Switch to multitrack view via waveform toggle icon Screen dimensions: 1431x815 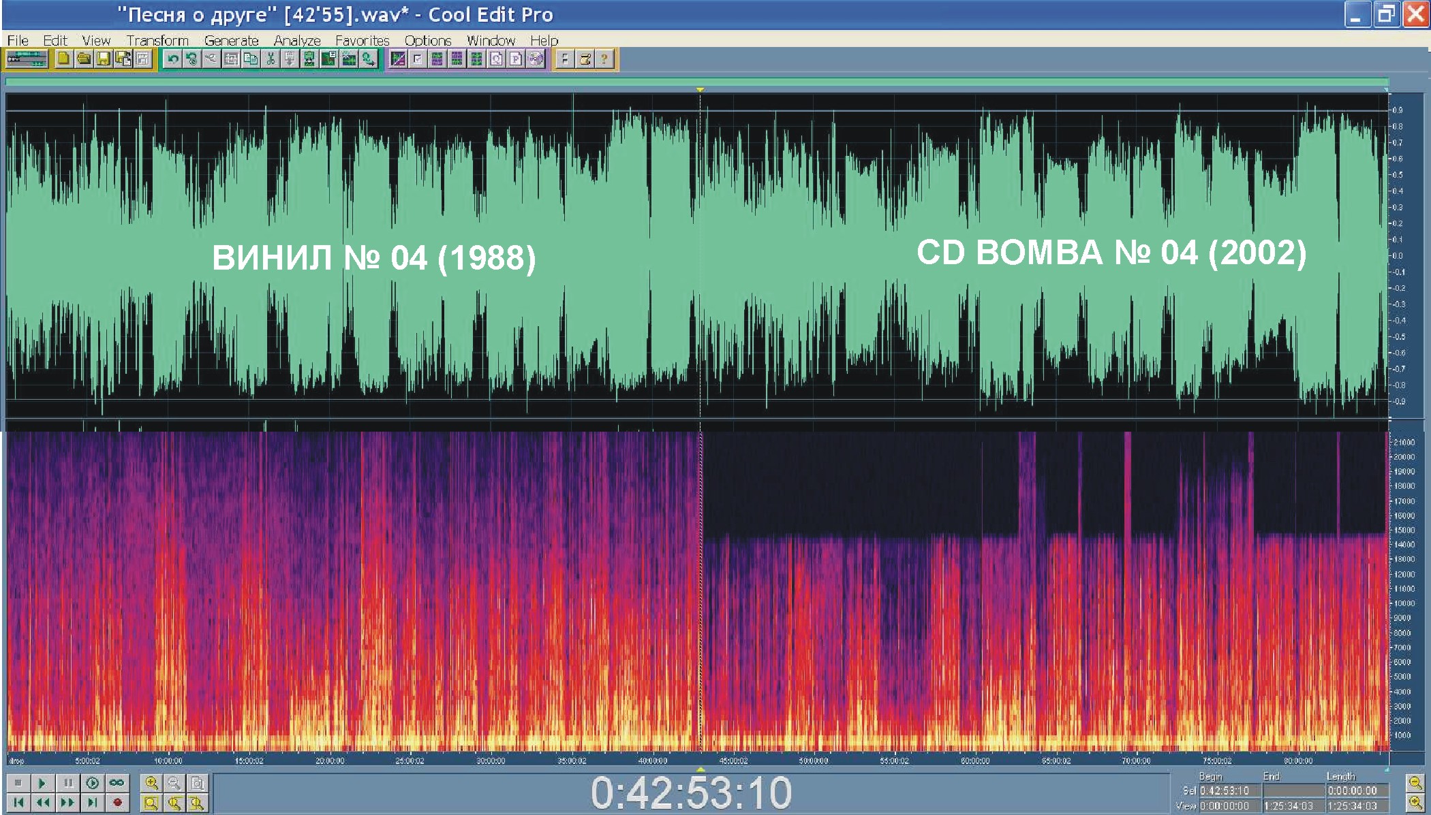27,59
